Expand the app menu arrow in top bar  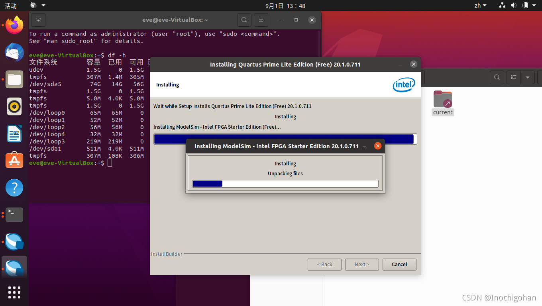point(43,6)
